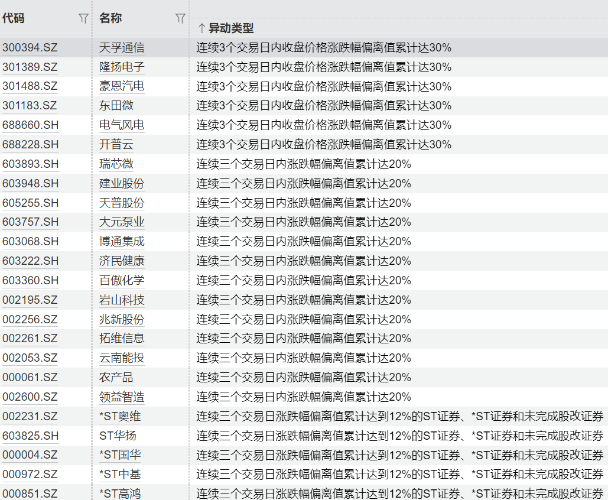Open stock code 301183.SZ
Image resolution: width=608 pixels, height=500 pixels.
point(30,106)
